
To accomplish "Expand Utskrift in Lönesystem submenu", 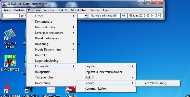I will coord(106,77).
